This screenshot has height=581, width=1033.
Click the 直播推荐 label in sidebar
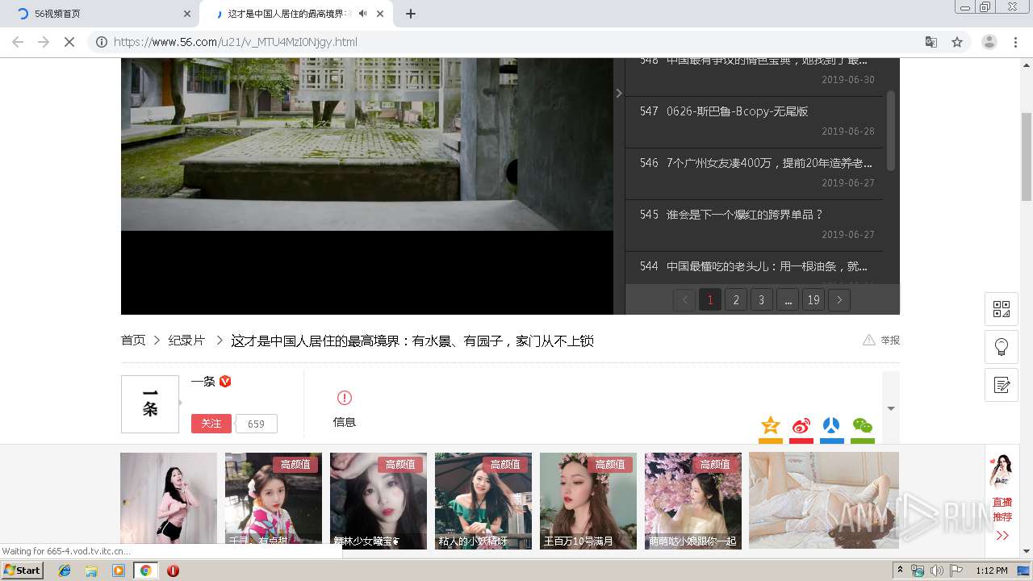point(1002,509)
